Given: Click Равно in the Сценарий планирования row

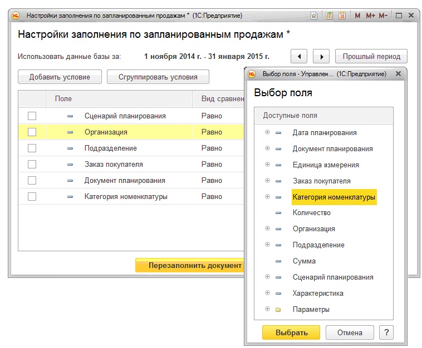Looking at the screenshot, I should (x=212, y=116).
